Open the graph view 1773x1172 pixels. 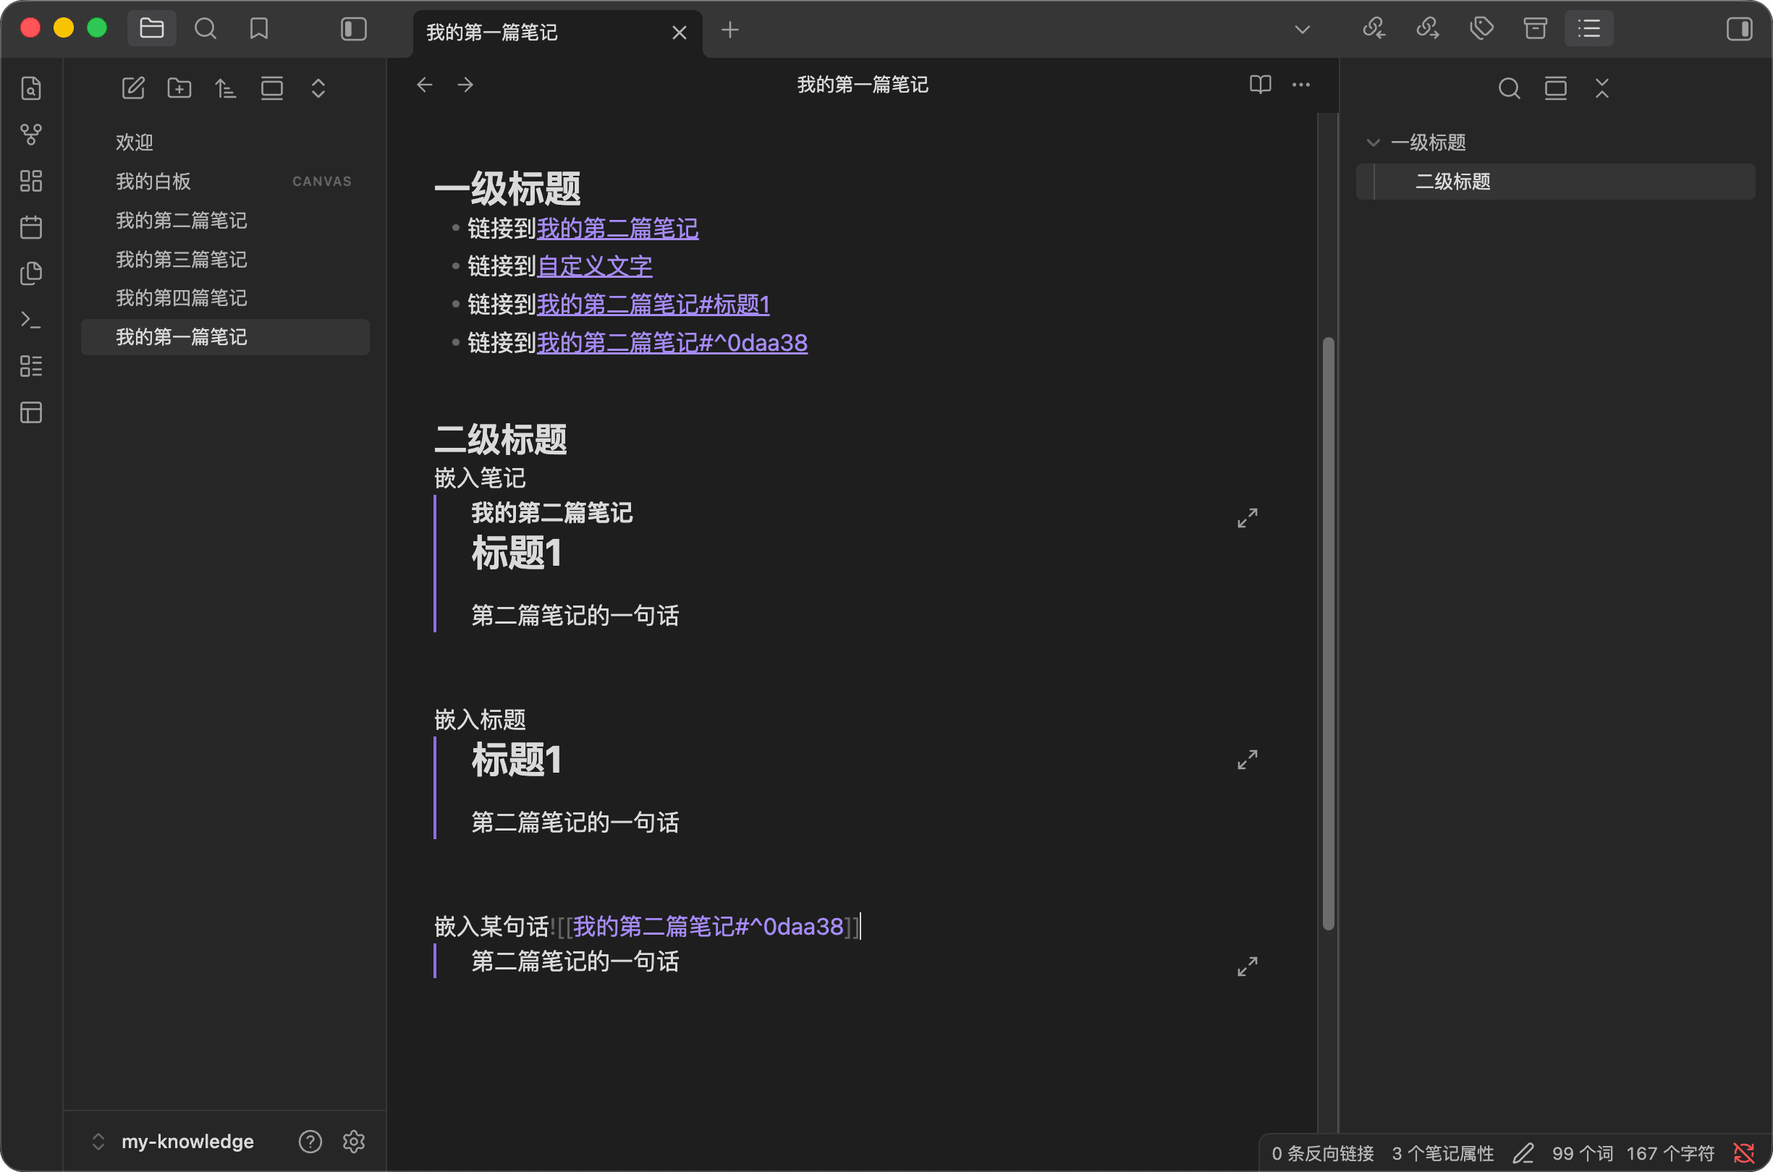(x=30, y=135)
